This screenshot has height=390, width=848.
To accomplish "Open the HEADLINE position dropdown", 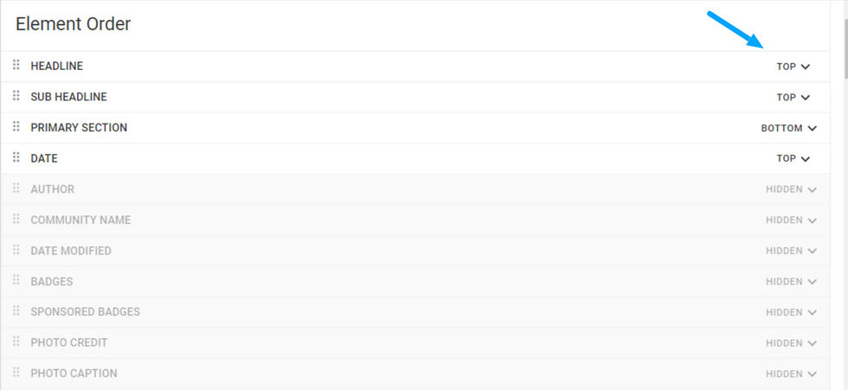I will pos(793,67).
